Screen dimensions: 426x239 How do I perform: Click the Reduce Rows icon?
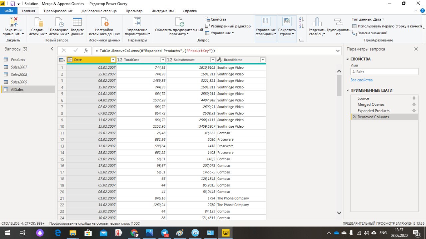(287, 22)
